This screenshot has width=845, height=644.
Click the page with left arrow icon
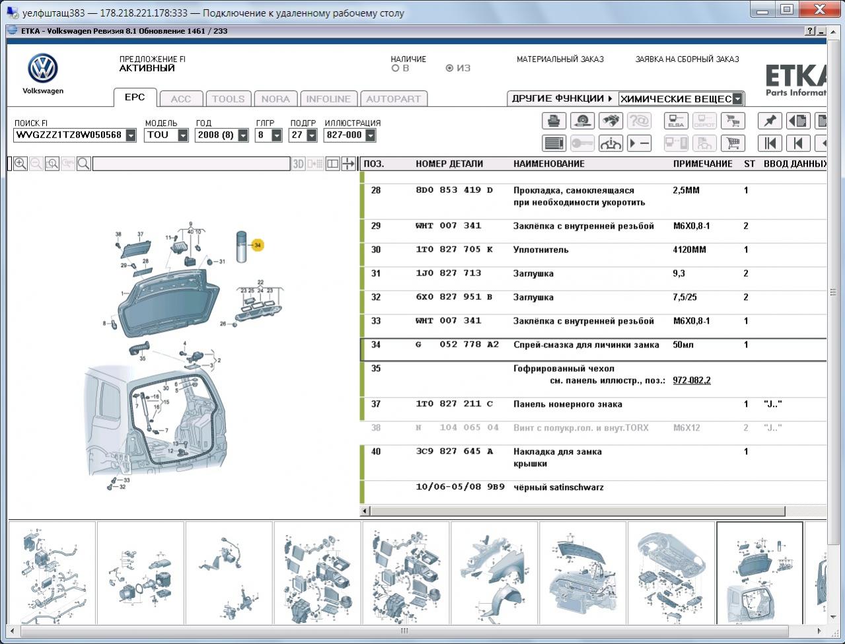pyautogui.click(x=798, y=121)
